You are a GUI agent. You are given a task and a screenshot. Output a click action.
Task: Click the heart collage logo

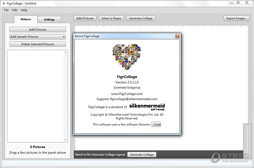point(127,57)
